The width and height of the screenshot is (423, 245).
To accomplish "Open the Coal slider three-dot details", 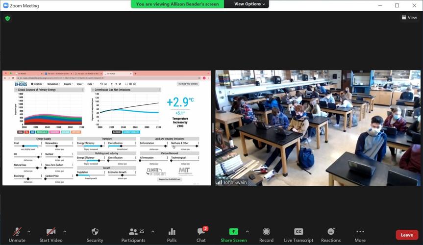I will click(x=41, y=143).
